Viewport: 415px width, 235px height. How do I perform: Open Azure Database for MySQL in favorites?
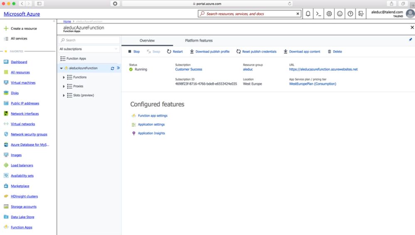click(29, 144)
